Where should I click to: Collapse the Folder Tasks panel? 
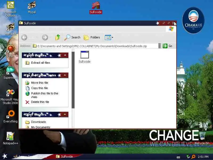click(65, 55)
